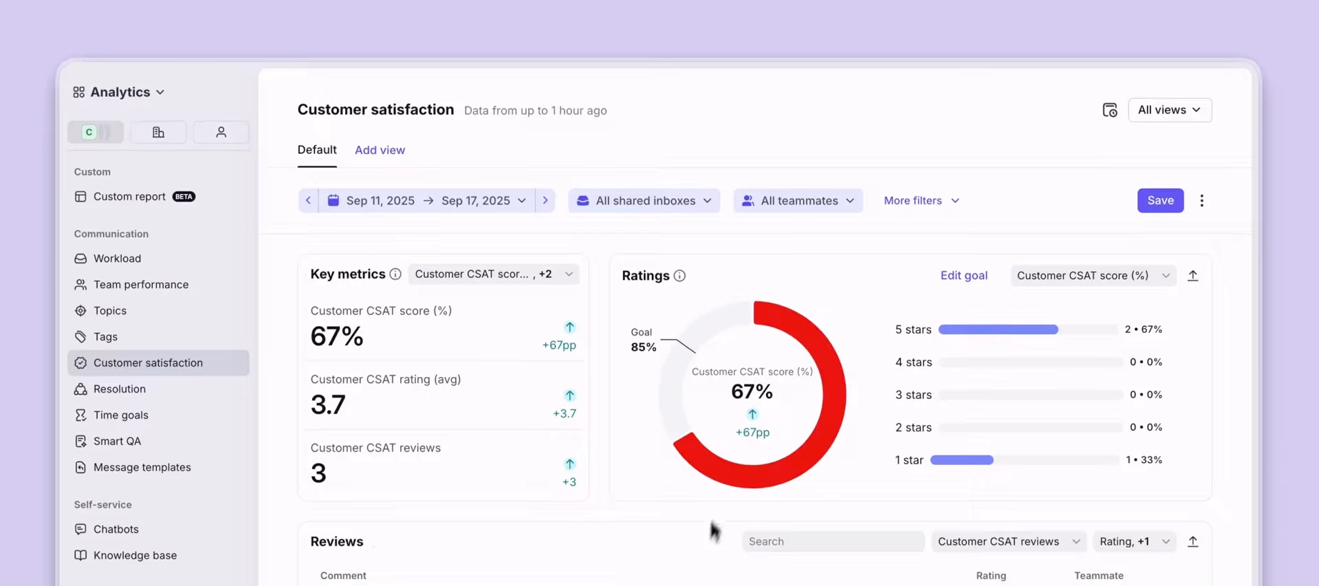
Task: Open scheduled reports calendar-clock icon
Action: (1109, 110)
